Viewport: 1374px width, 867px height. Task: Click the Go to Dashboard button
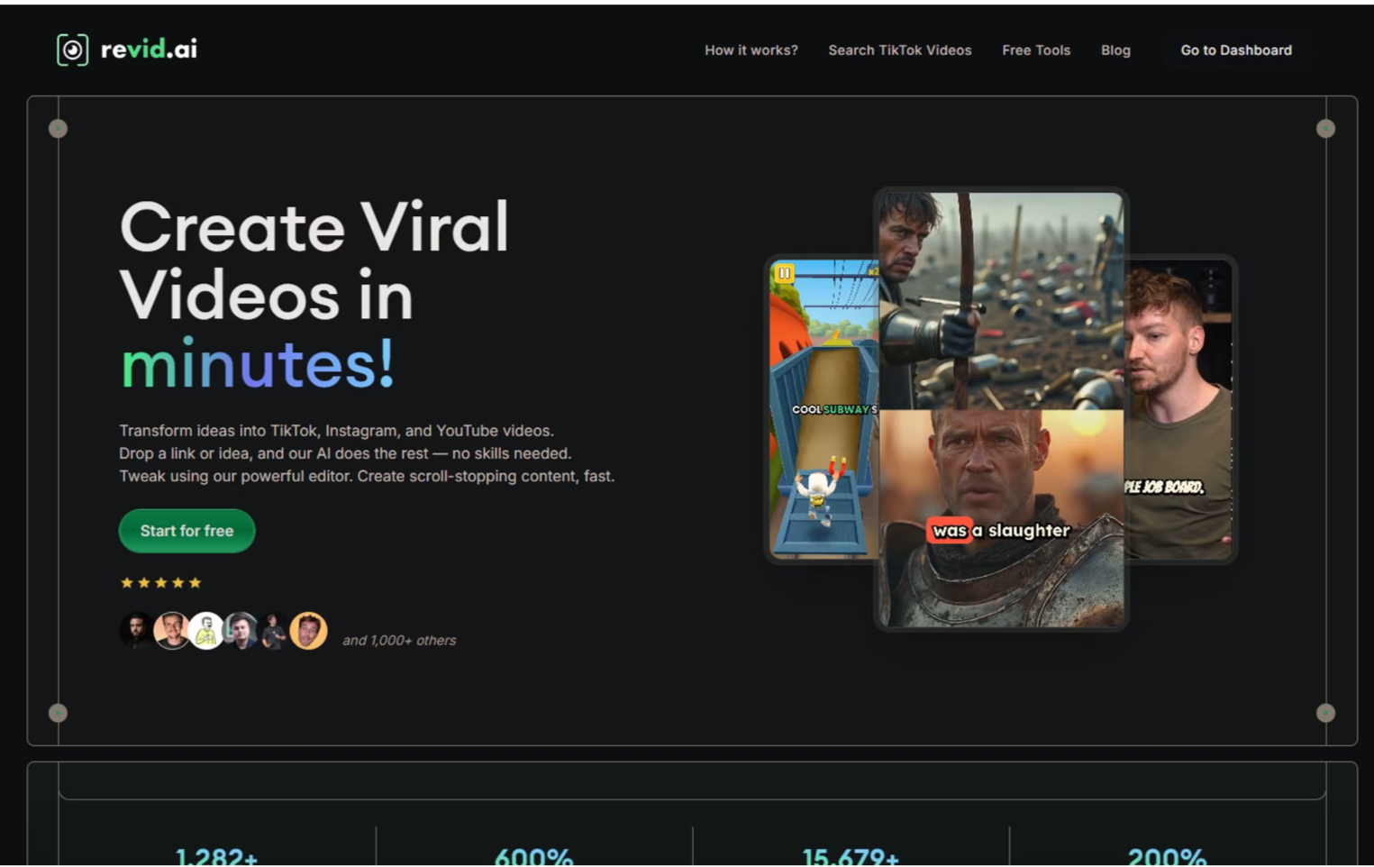(1235, 50)
